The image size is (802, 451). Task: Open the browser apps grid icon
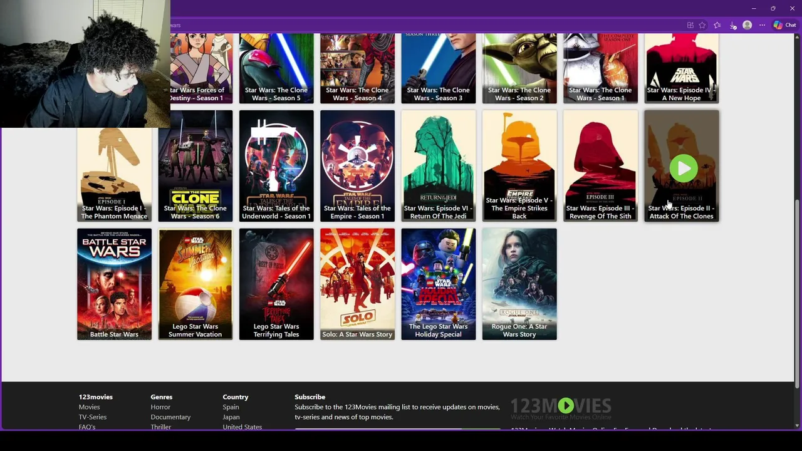coord(690,25)
